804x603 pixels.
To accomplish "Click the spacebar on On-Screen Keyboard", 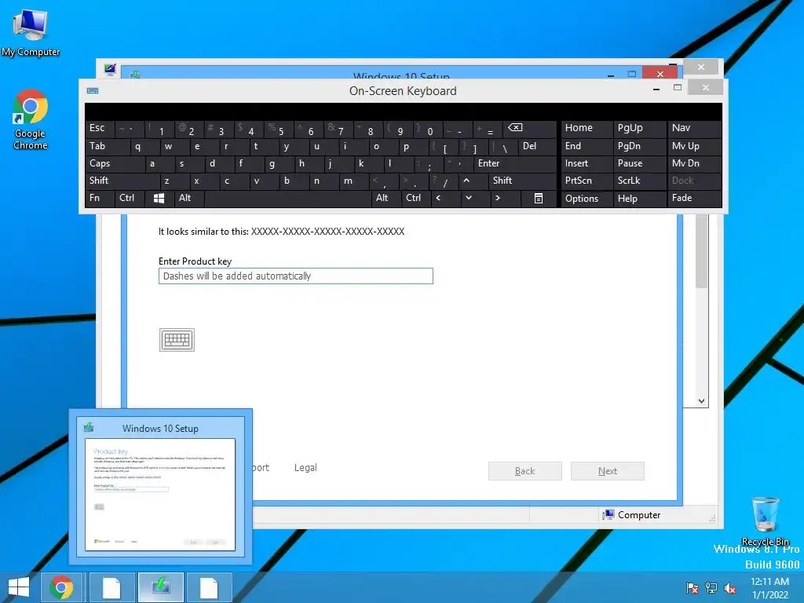I will (x=287, y=199).
